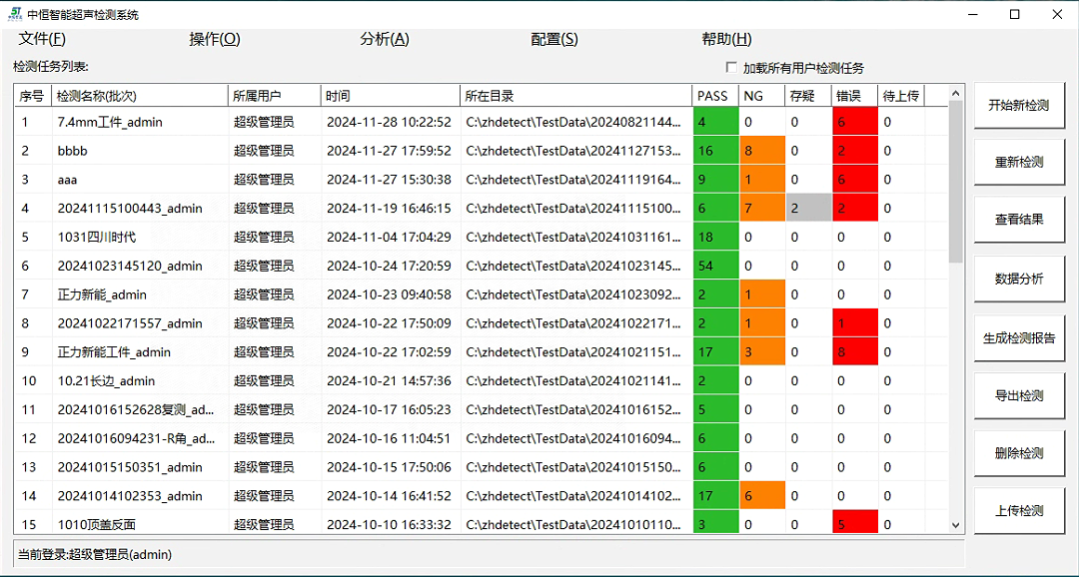Click red 错误 cell 5 in row 15
The height and width of the screenshot is (577, 1079).
[855, 522]
